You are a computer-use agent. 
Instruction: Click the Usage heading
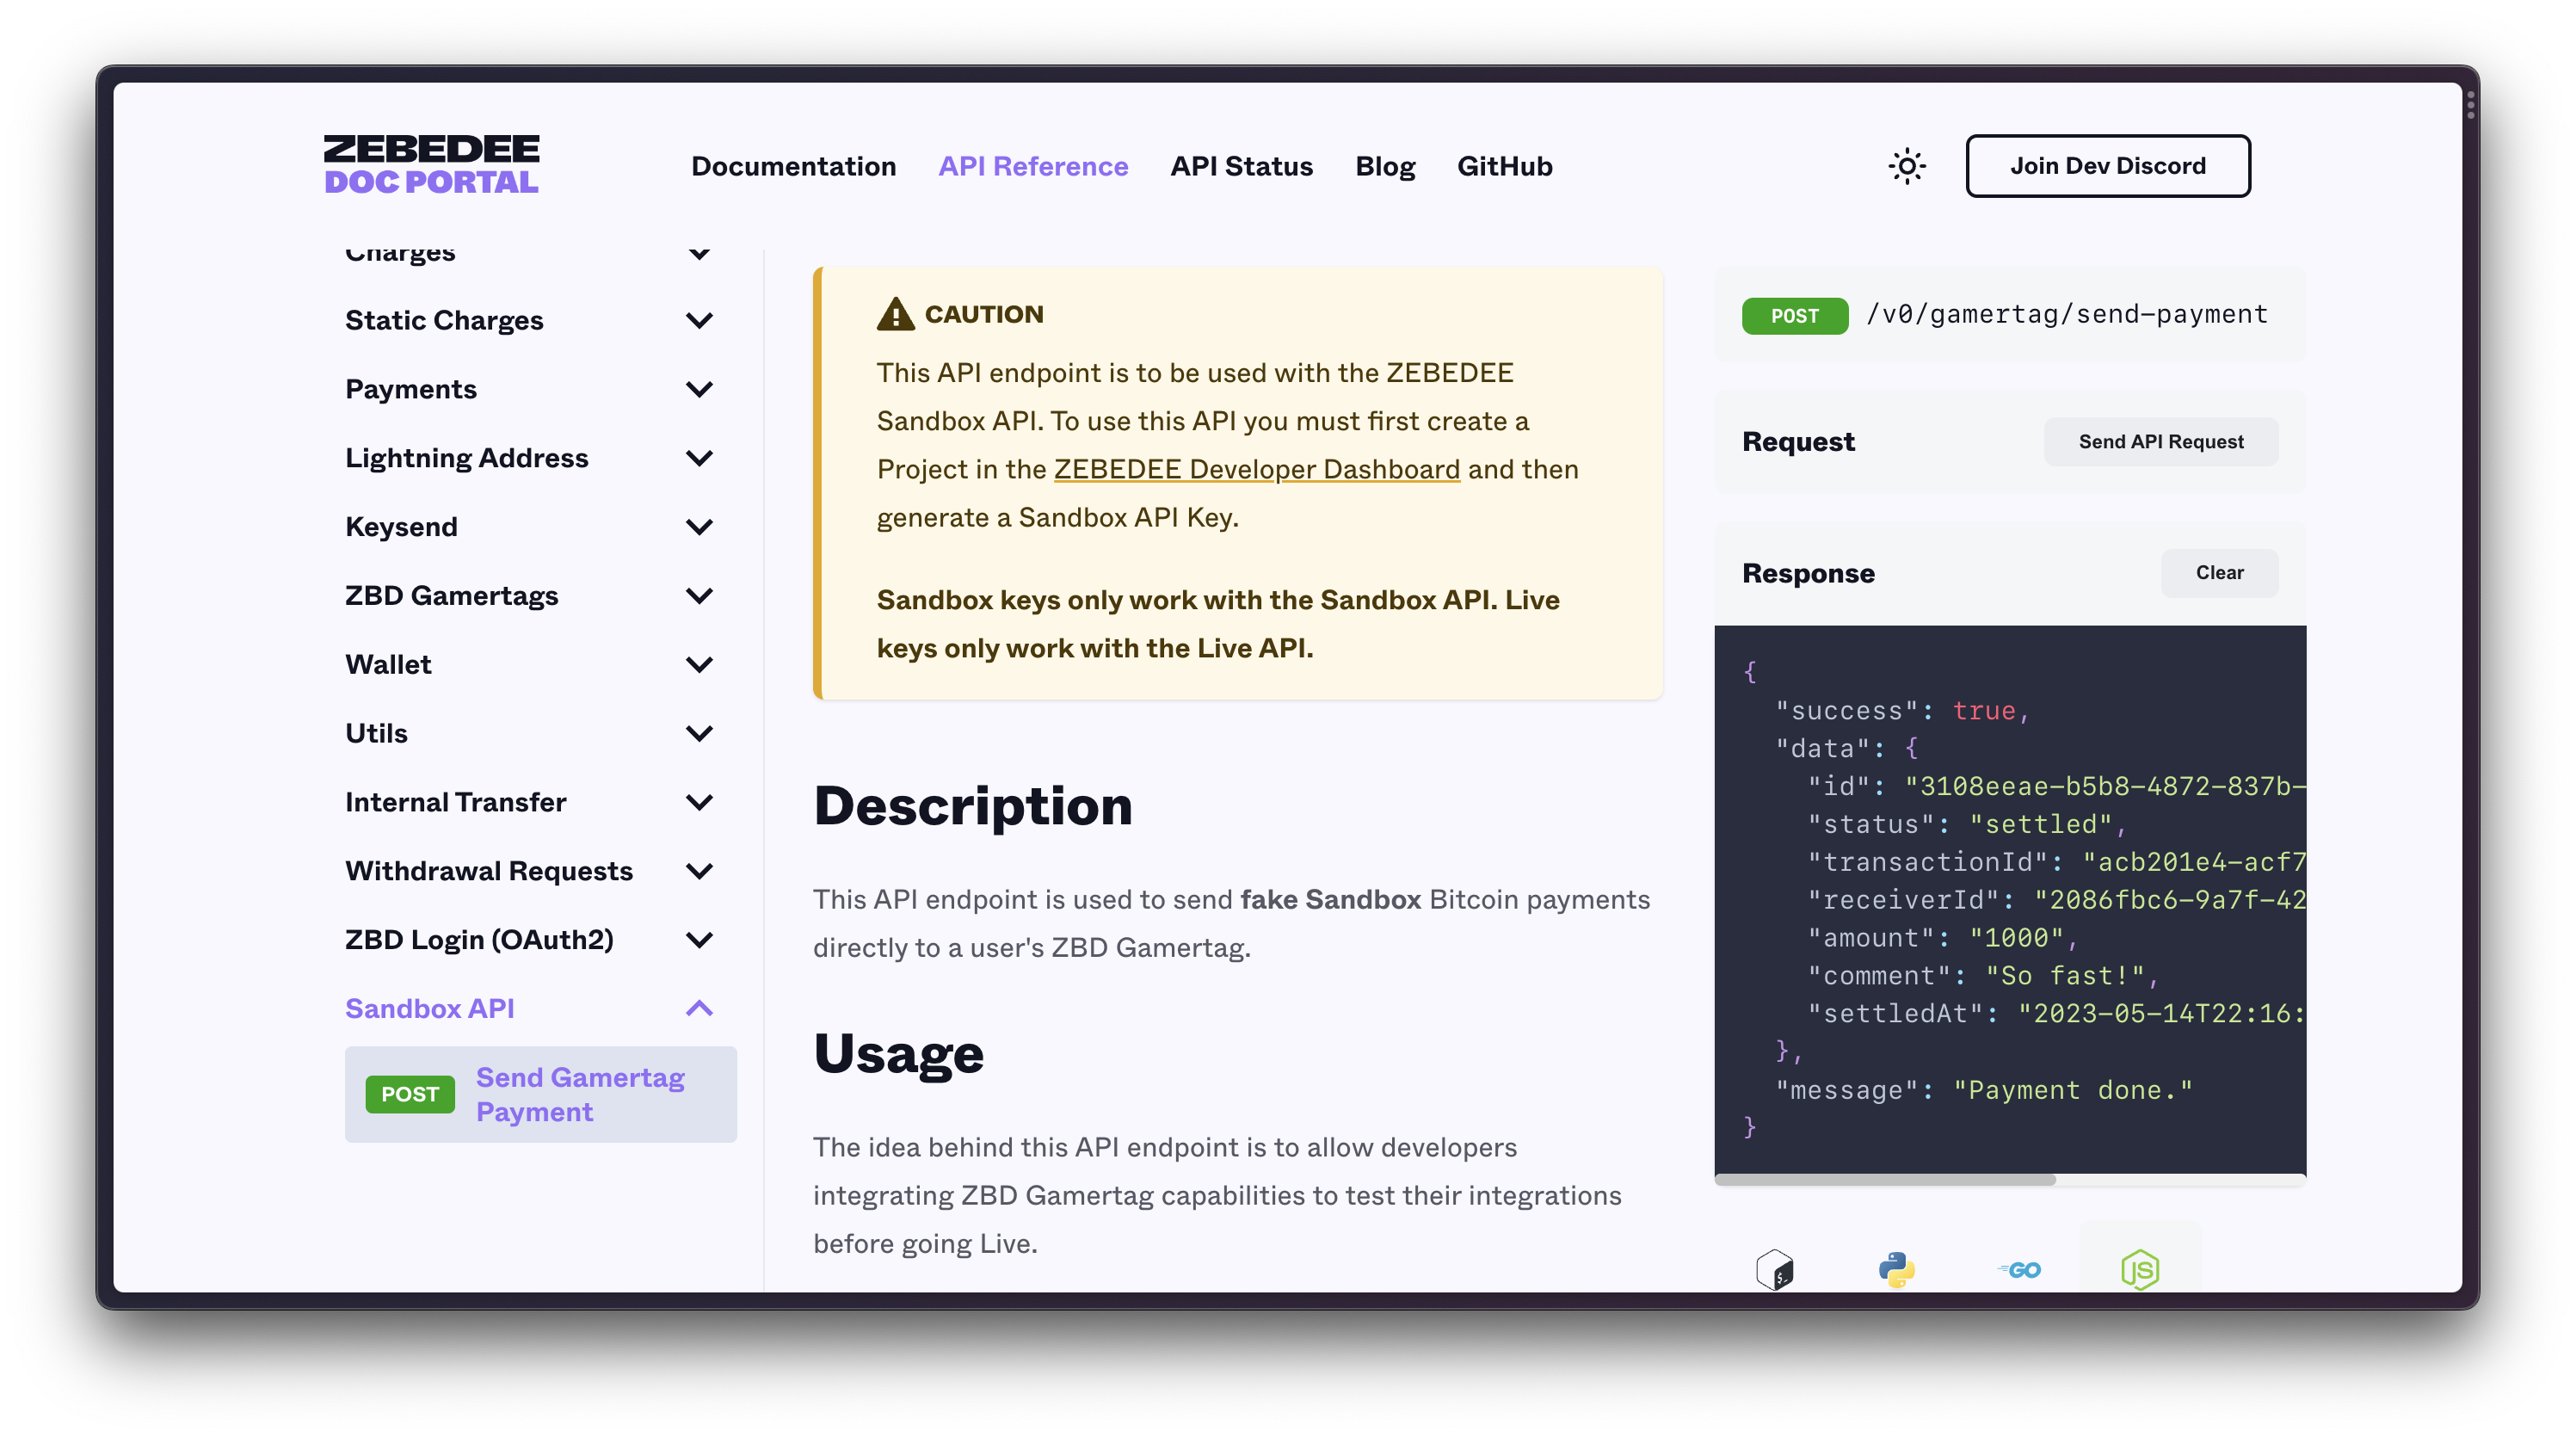point(898,1054)
